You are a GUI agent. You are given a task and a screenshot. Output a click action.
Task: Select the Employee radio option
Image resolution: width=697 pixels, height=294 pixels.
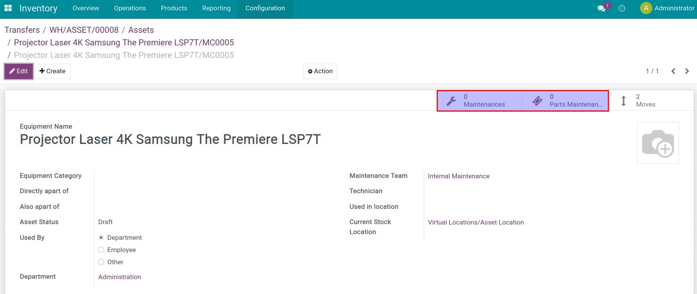tap(101, 250)
